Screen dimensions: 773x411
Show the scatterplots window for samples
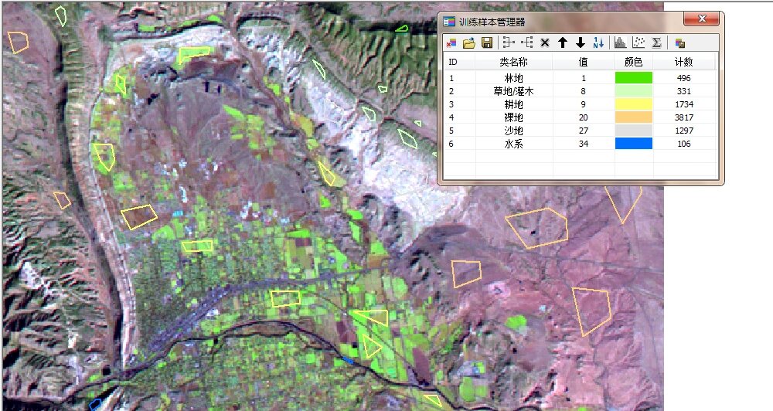coord(638,42)
